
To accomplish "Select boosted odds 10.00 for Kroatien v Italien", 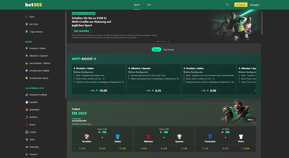I will (99, 90).
